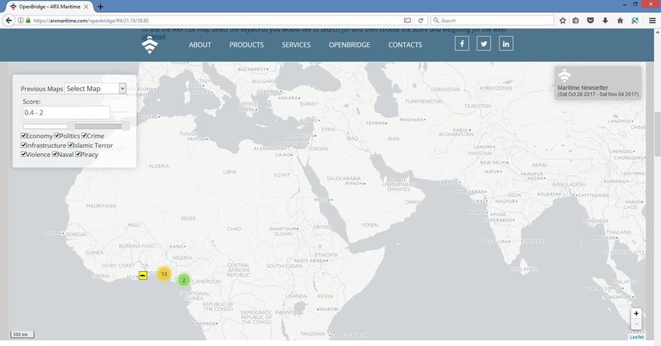661x346 pixels.
Task: Click the Leaflet attribution link
Action: tap(636, 337)
